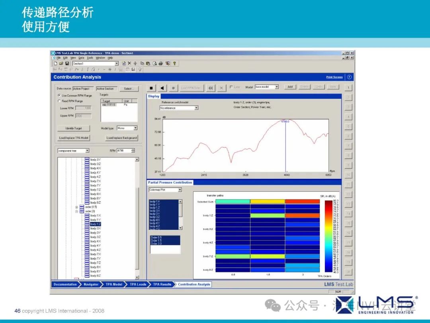
Task: Click the red cell in the colormap top row
Action: tap(302, 202)
